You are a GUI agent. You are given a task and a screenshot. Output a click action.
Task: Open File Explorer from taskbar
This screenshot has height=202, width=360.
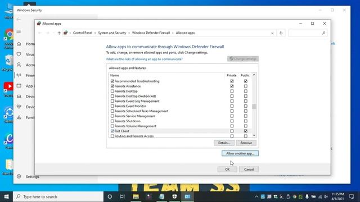click(136, 196)
